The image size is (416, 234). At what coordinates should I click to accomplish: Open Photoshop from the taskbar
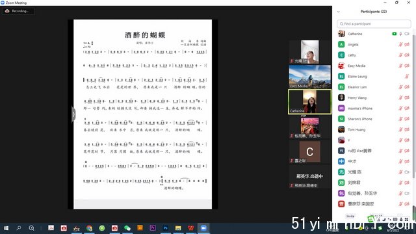[166, 228]
